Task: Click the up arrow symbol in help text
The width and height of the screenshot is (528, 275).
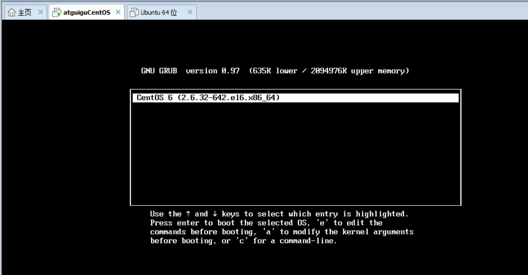Action: click(x=188, y=214)
